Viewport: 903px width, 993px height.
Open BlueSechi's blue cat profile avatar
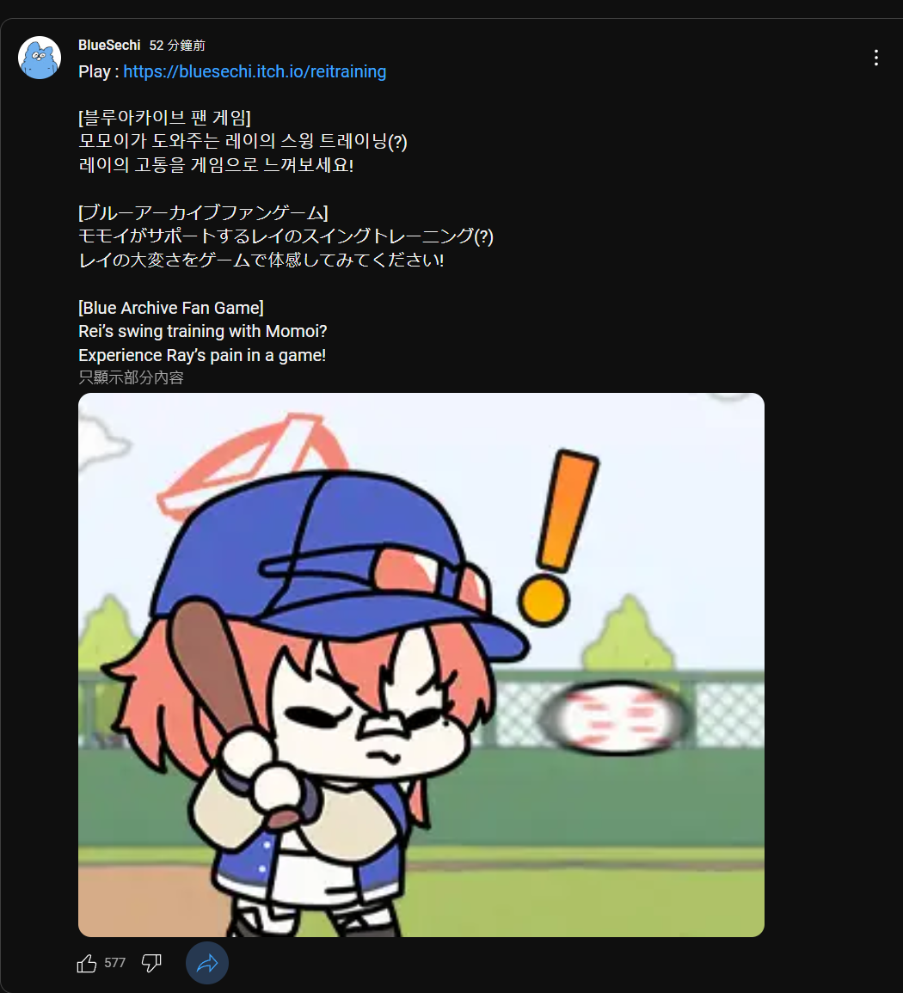(x=40, y=58)
